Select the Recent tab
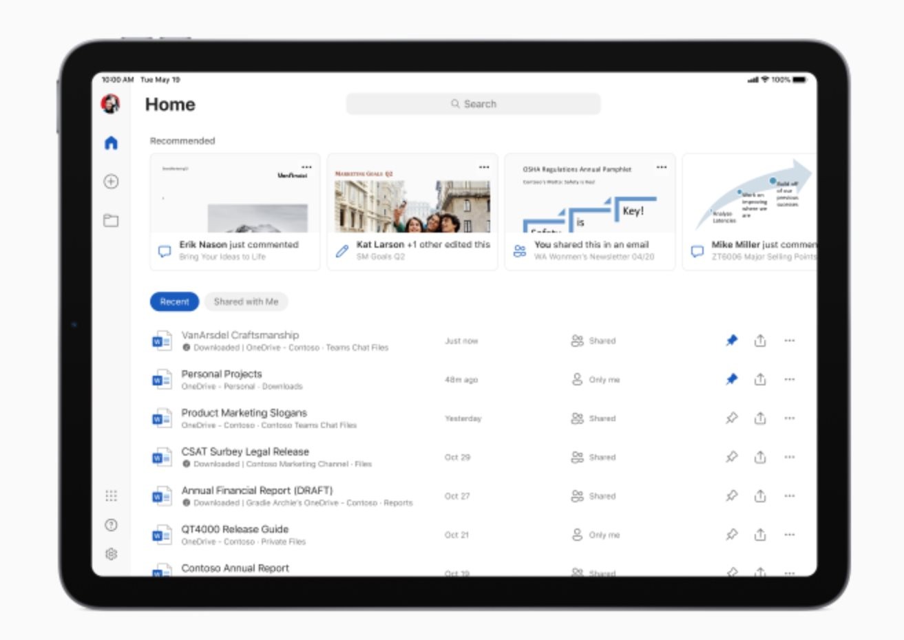The height and width of the screenshot is (640, 904). [x=174, y=301]
